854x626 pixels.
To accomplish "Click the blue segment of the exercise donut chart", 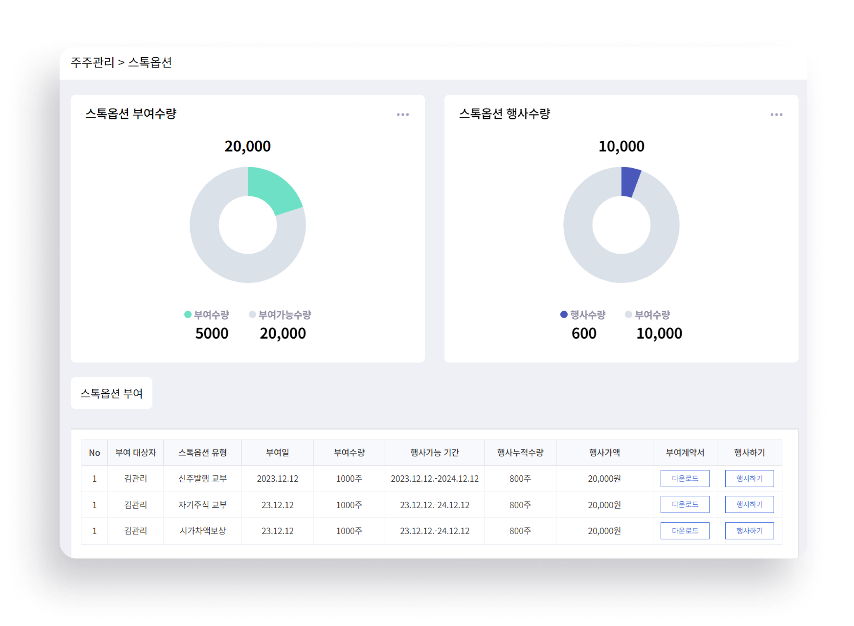I will point(629,182).
